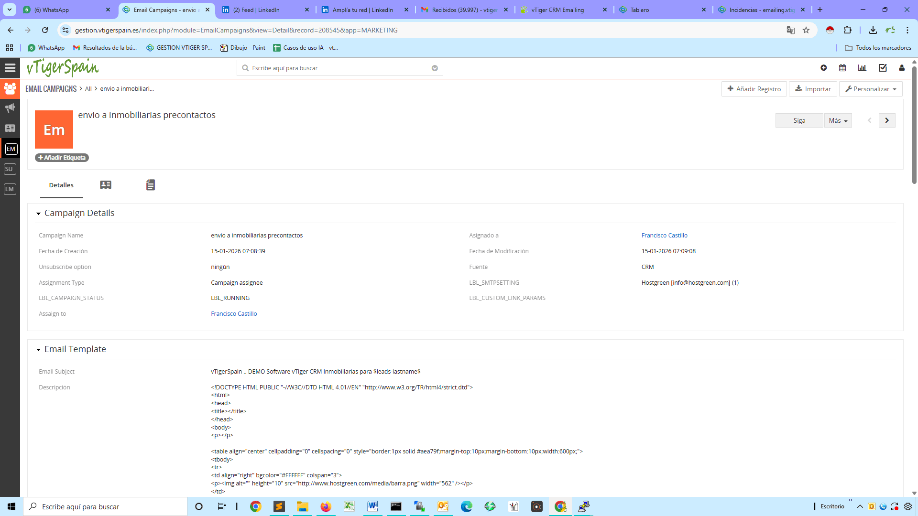Image resolution: width=918 pixels, height=516 pixels.
Task: Open the Personalizar dropdown
Action: pos(870,88)
